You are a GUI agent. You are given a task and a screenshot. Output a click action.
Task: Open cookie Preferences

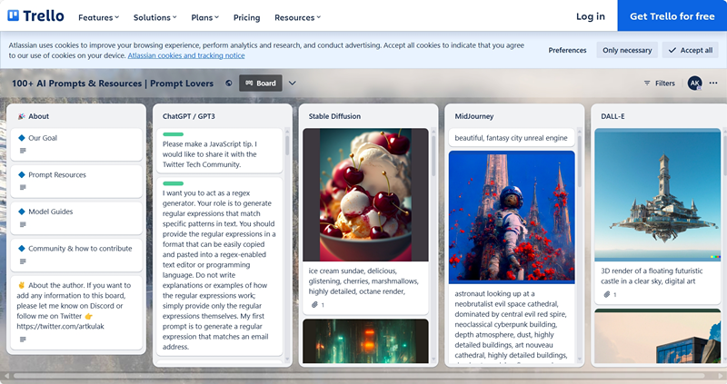pos(567,50)
